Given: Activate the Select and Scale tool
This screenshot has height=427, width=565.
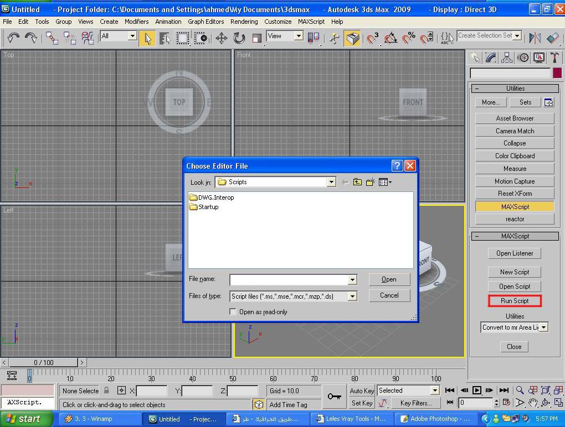Looking at the screenshot, I should tap(256, 38).
